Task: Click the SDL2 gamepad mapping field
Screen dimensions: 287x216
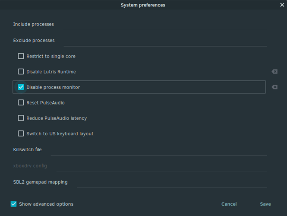Action: [172, 182]
